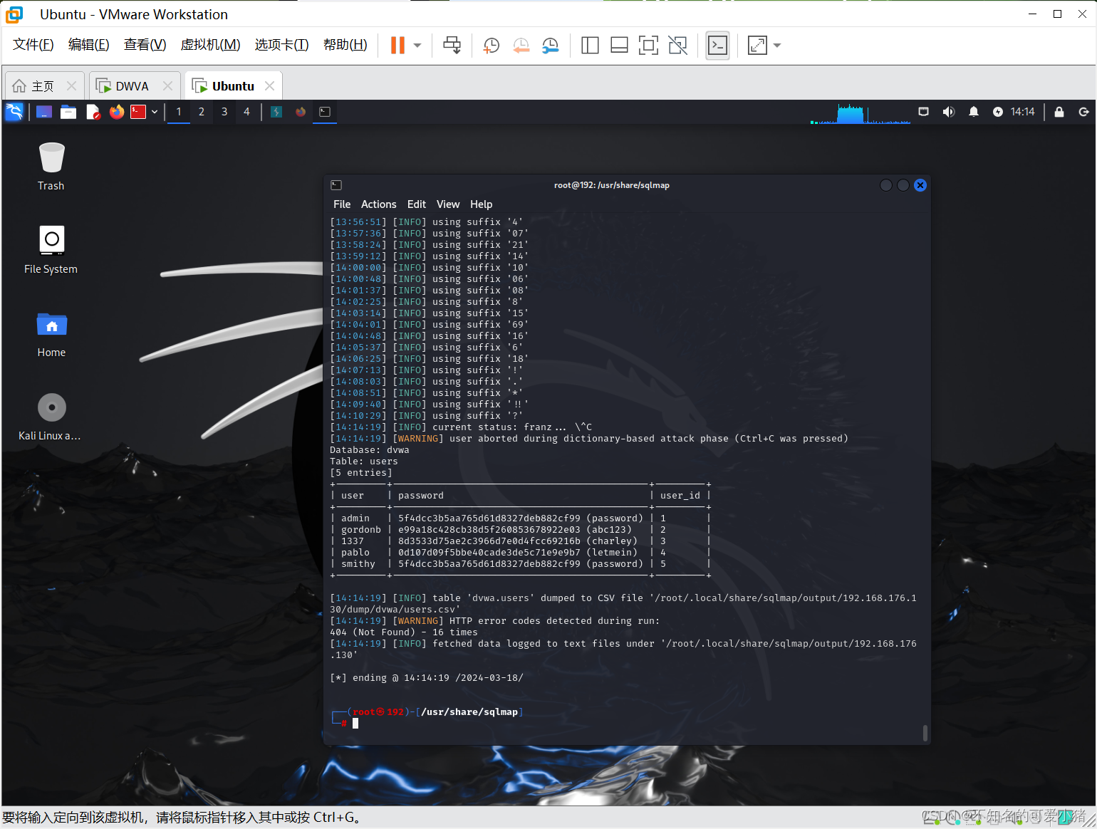
Task: Open the Kali logout menu
Action: click(1084, 112)
